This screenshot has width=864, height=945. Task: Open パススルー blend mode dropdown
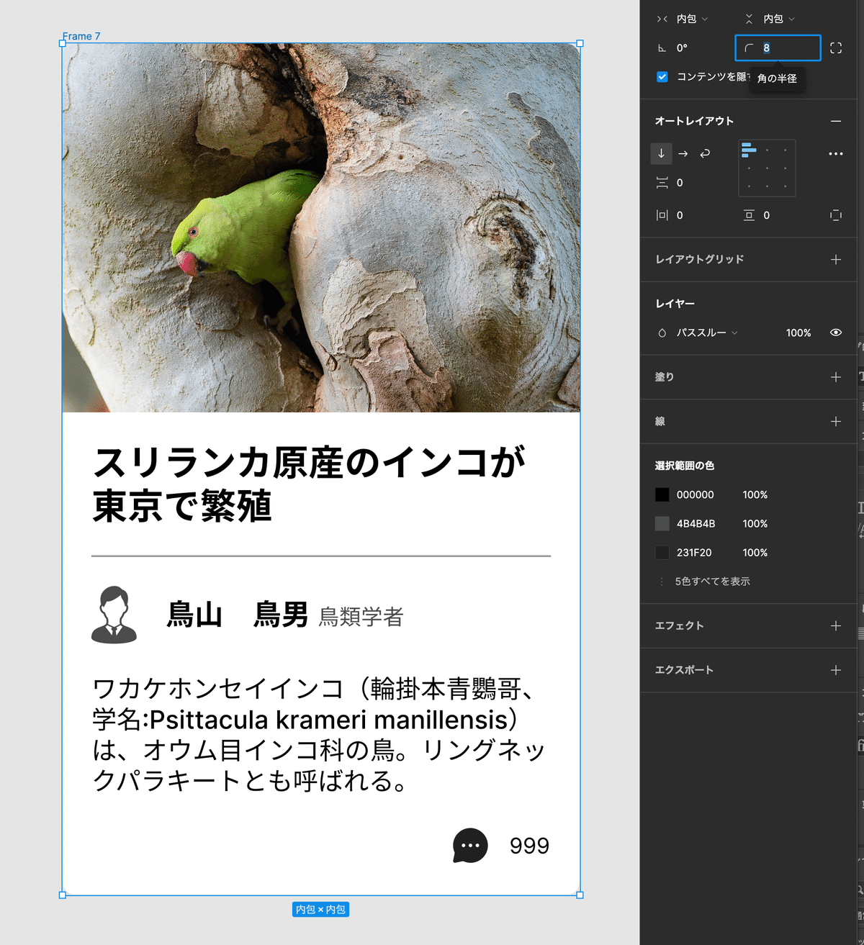pyautogui.click(x=707, y=333)
